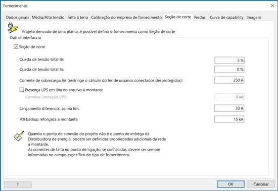The height and width of the screenshot is (191, 278).
Task: Open the Falta à terra tab
Action: pyautogui.click(x=78, y=17)
